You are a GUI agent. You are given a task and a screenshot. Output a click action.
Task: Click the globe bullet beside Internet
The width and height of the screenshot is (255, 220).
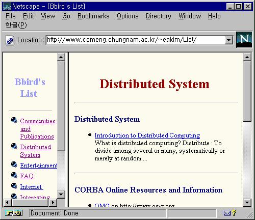coord(14,186)
